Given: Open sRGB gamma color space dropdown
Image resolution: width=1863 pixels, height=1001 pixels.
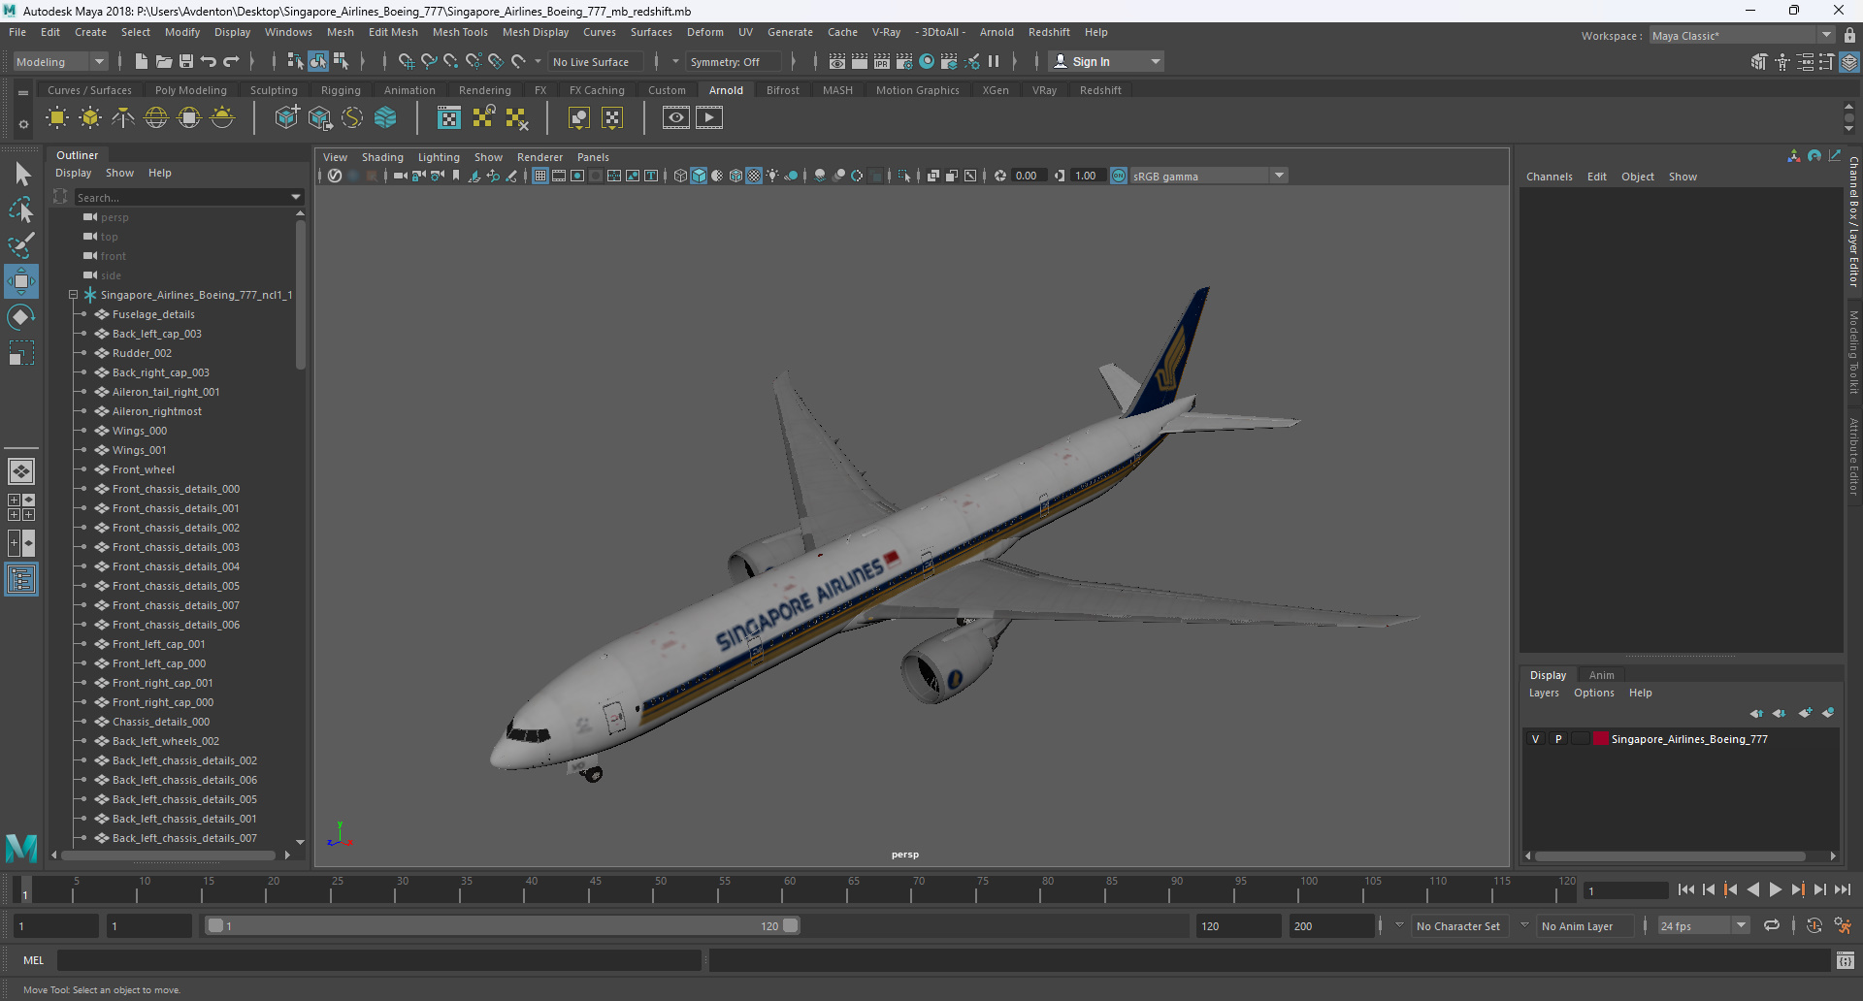Looking at the screenshot, I should pos(1280,176).
